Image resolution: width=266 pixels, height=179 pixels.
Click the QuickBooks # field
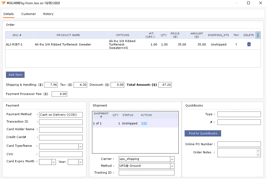pos(239,122)
